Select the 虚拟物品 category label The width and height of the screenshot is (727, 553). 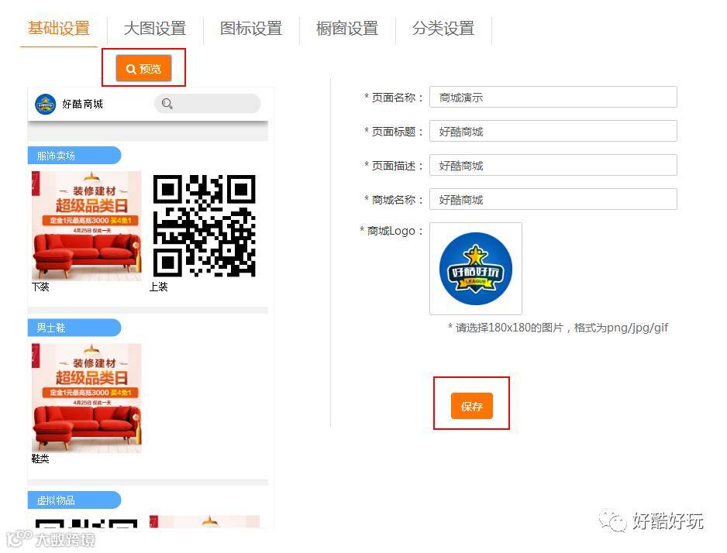click(74, 500)
